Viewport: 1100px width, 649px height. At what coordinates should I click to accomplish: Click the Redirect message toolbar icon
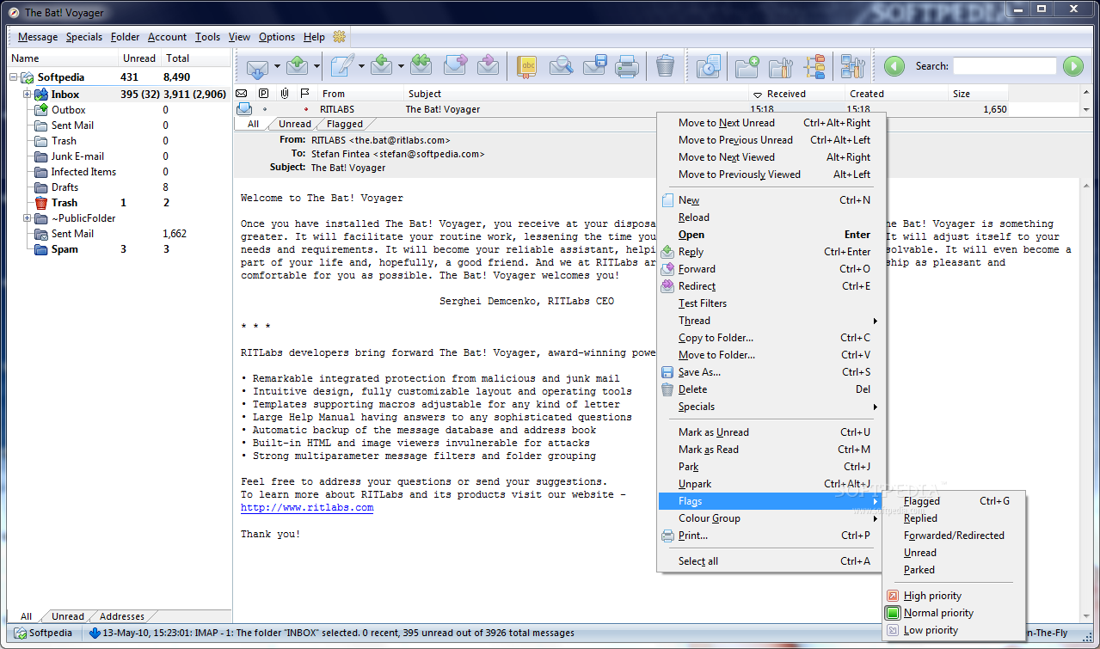click(x=489, y=66)
